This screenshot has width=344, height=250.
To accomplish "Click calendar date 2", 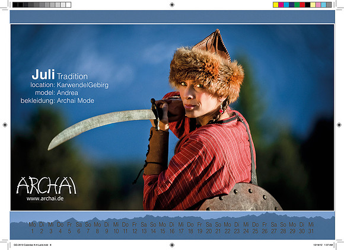I will pyautogui.click(x=42, y=231).
